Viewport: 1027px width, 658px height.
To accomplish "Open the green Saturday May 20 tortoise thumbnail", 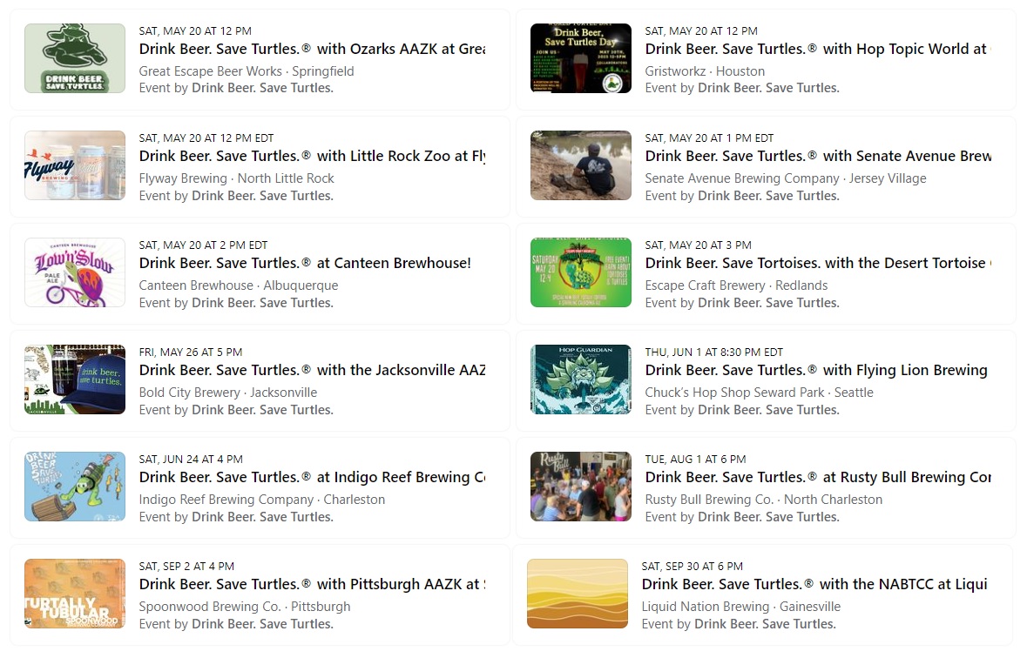I will tap(581, 272).
